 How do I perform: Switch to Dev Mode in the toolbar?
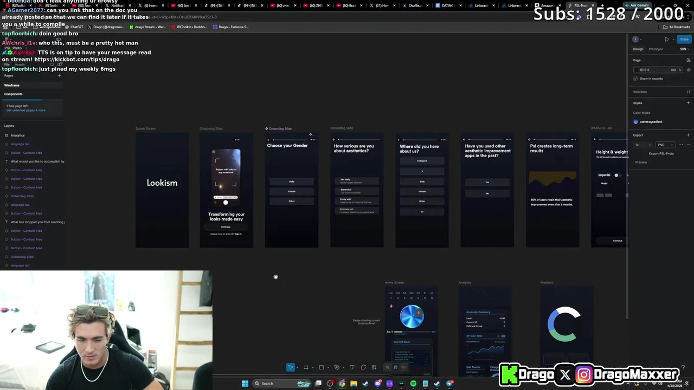(x=403, y=367)
